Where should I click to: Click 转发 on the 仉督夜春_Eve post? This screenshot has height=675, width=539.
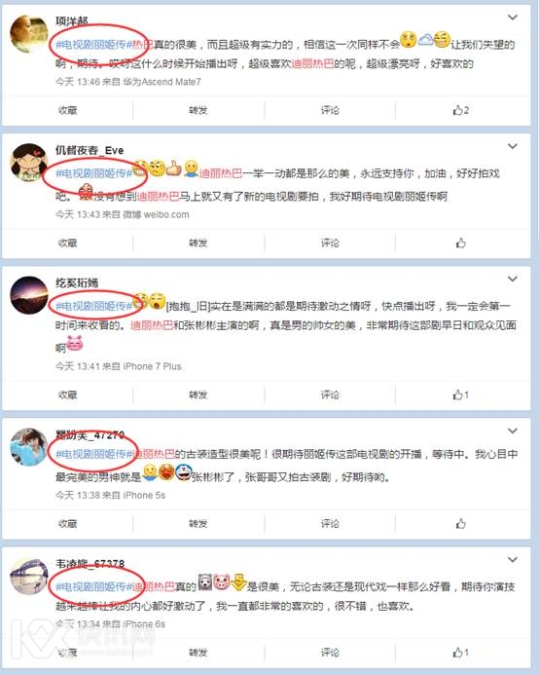click(x=198, y=243)
